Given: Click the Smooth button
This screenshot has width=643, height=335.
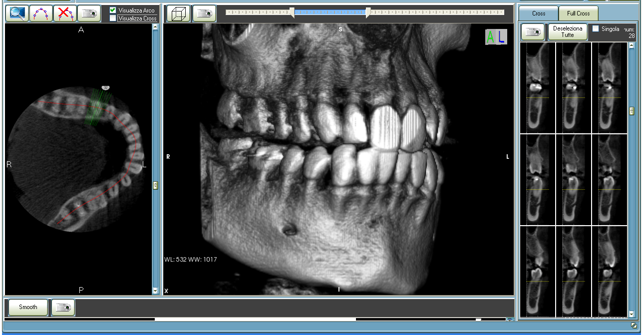Looking at the screenshot, I should coord(28,307).
